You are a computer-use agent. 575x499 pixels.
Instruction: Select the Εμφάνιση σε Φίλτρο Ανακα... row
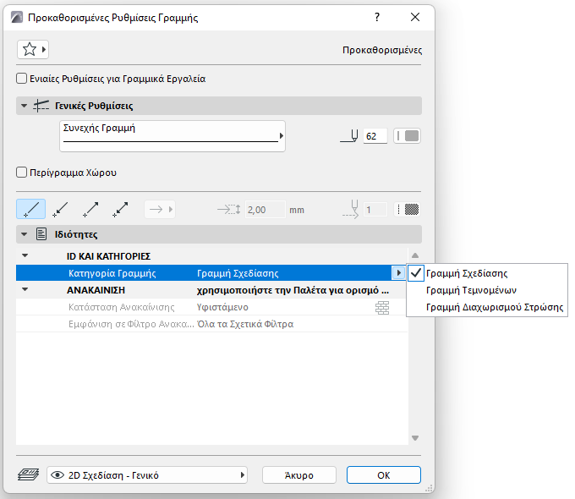[x=211, y=324]
